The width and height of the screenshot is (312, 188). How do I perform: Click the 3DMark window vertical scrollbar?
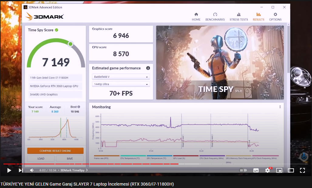click(288, 50)
